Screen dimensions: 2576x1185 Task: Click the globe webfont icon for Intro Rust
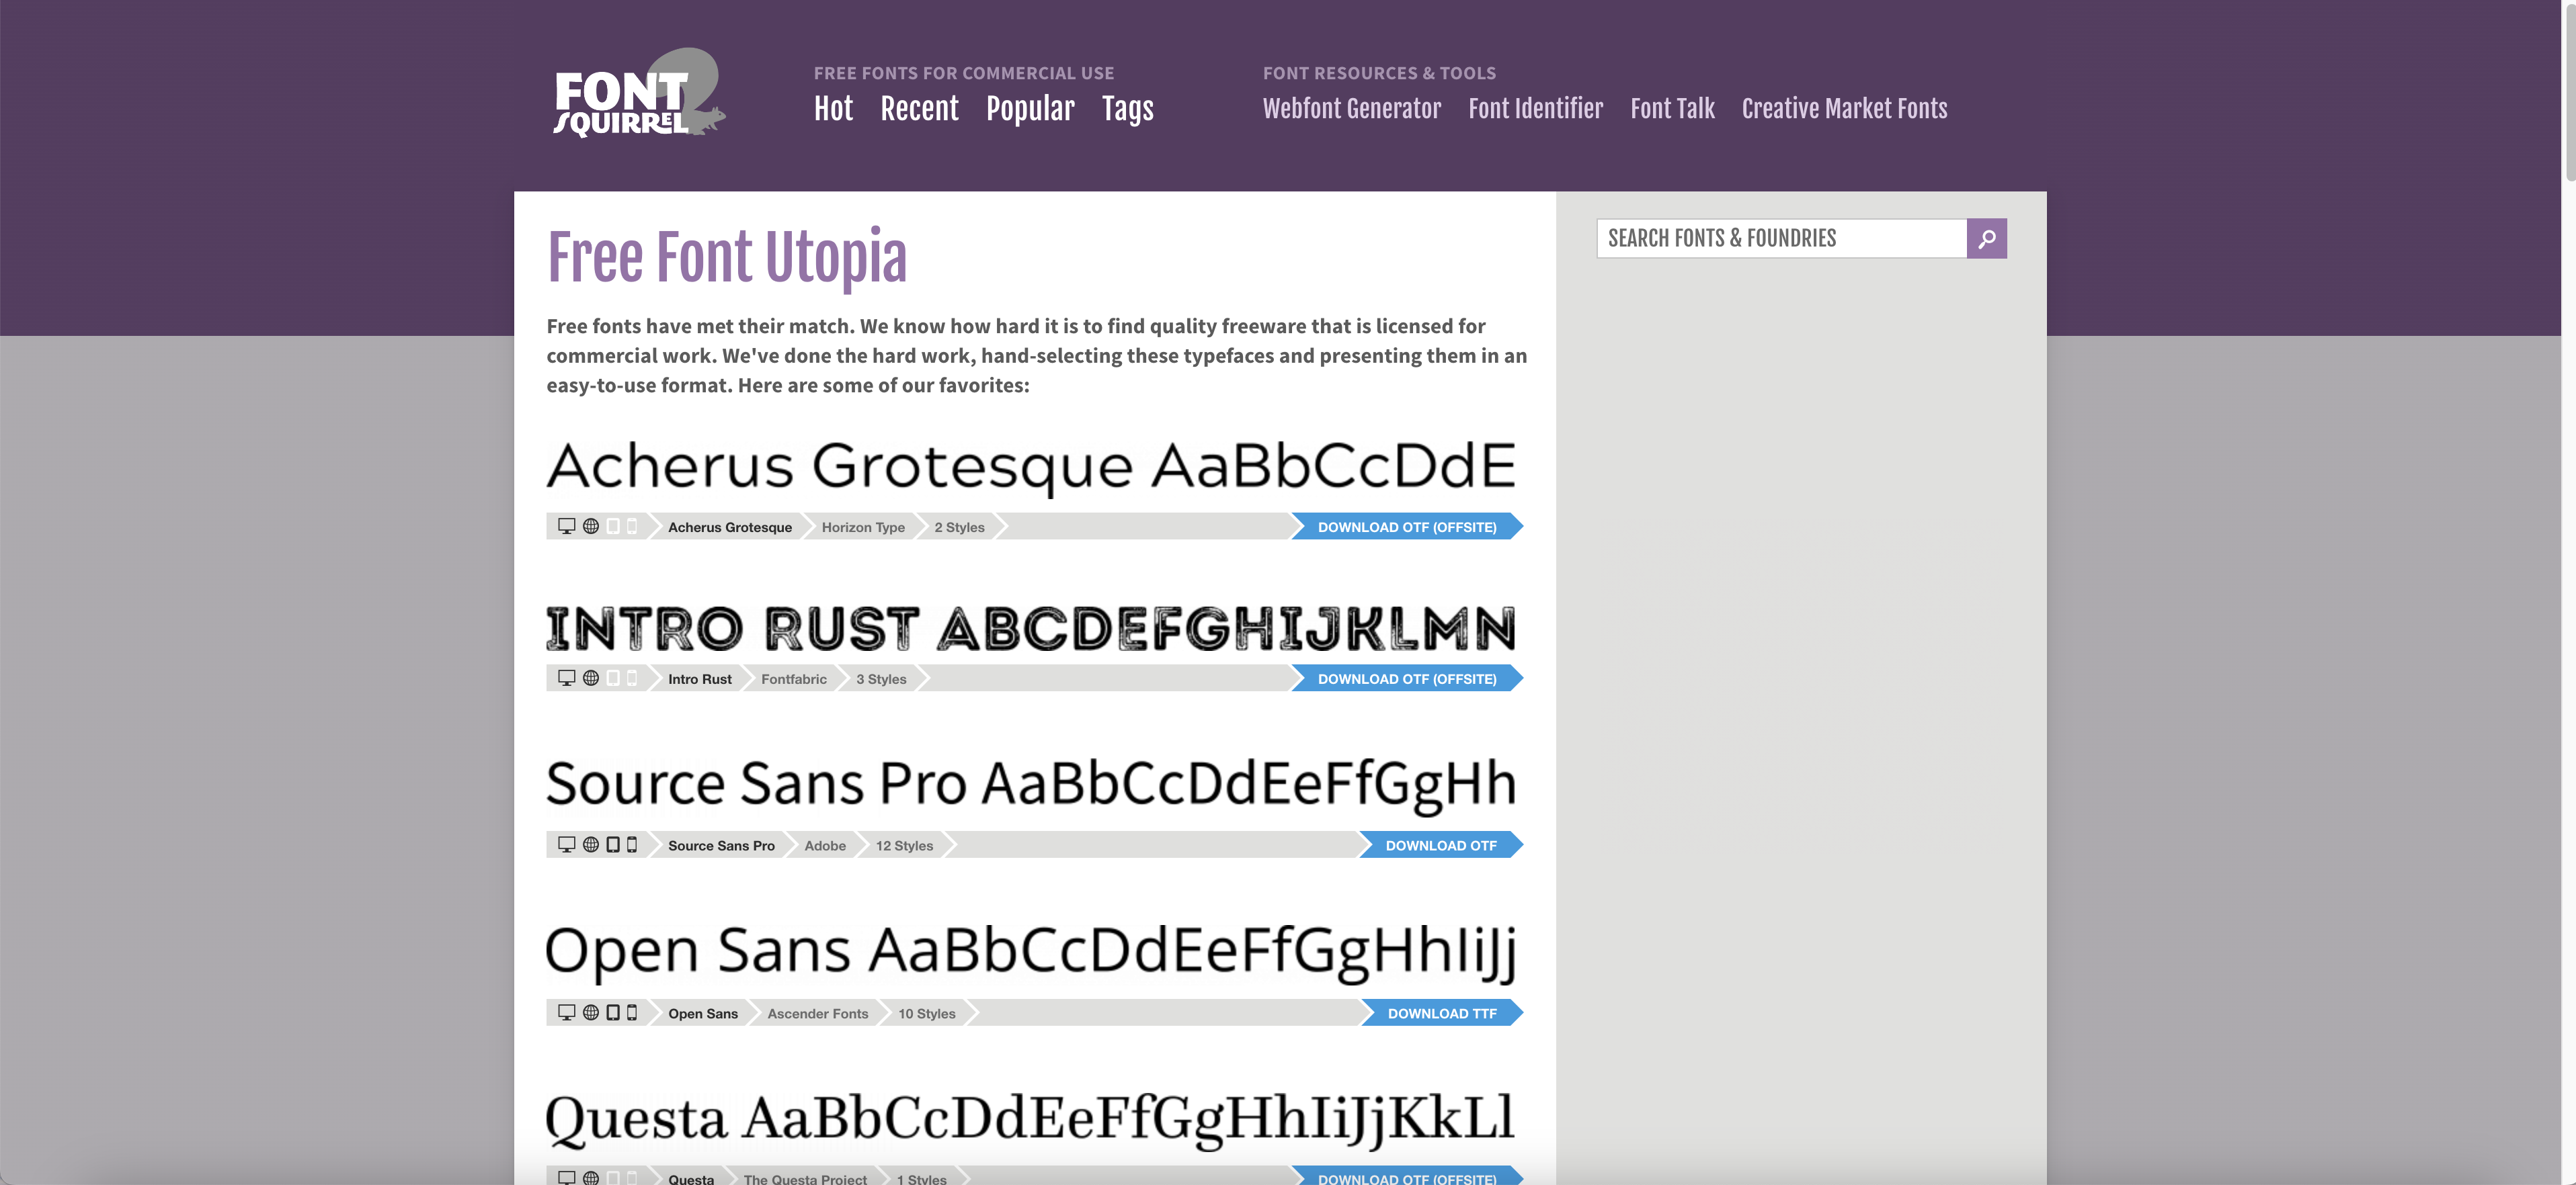coord(591,678)
